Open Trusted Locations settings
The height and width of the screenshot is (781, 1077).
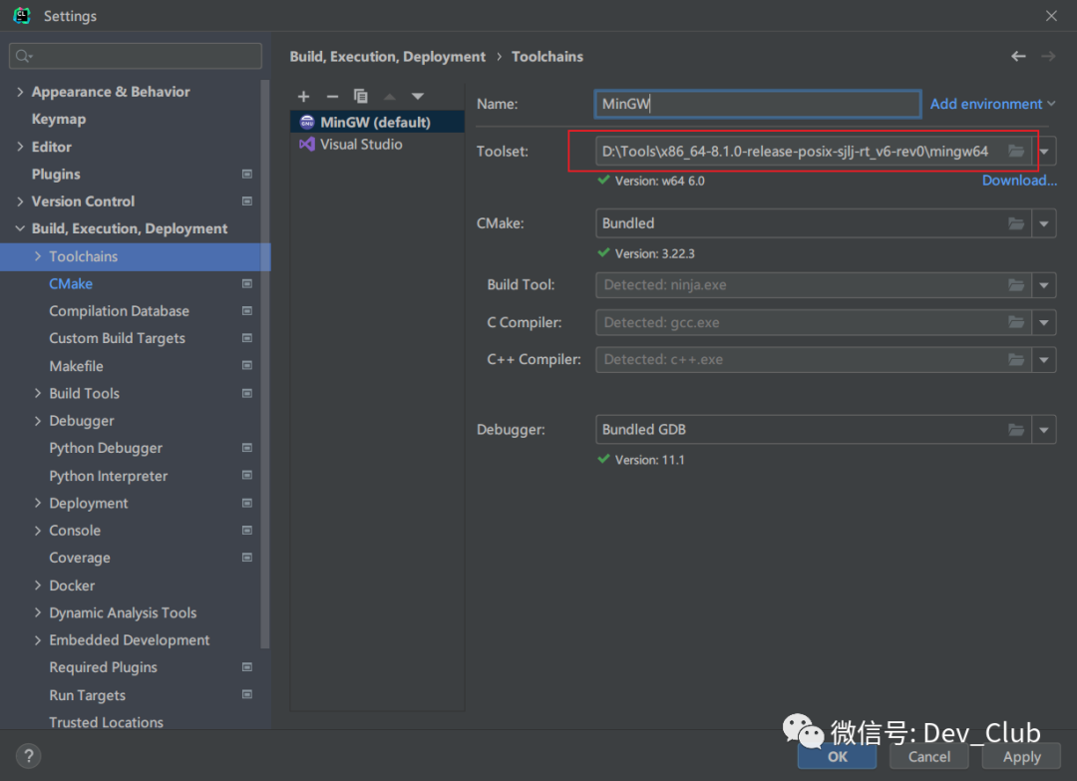[106, 722]
